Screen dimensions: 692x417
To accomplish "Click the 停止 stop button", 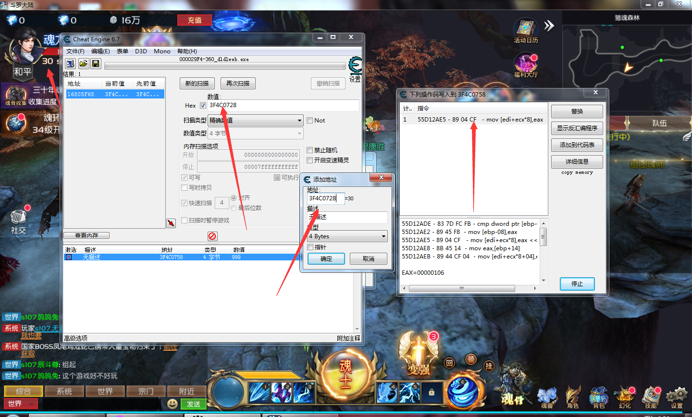I will [577, 284].
